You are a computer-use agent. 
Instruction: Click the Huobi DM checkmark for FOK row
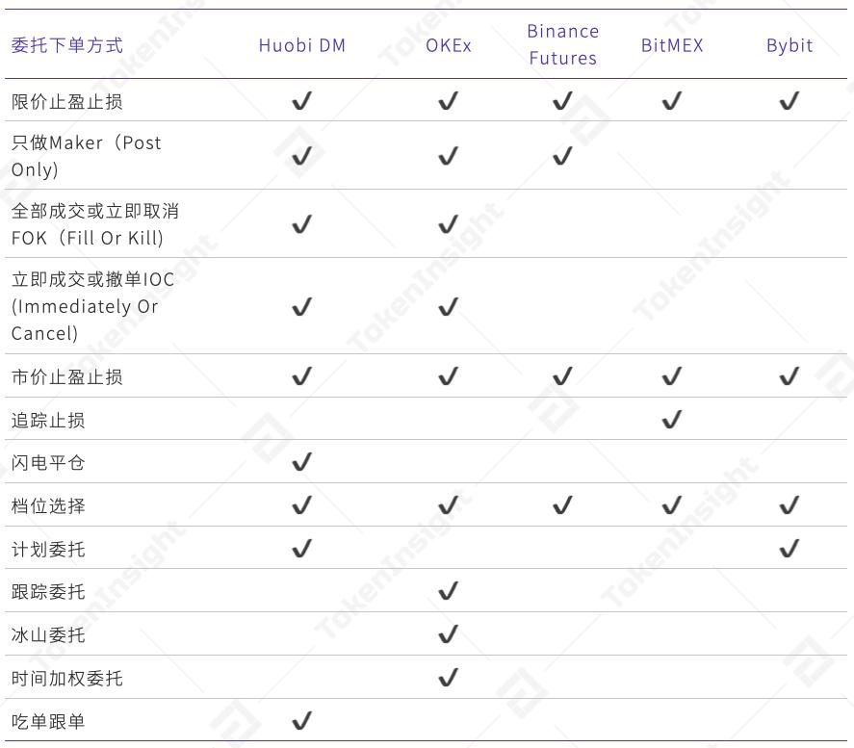pyautogui.click(x=301, y=224)
